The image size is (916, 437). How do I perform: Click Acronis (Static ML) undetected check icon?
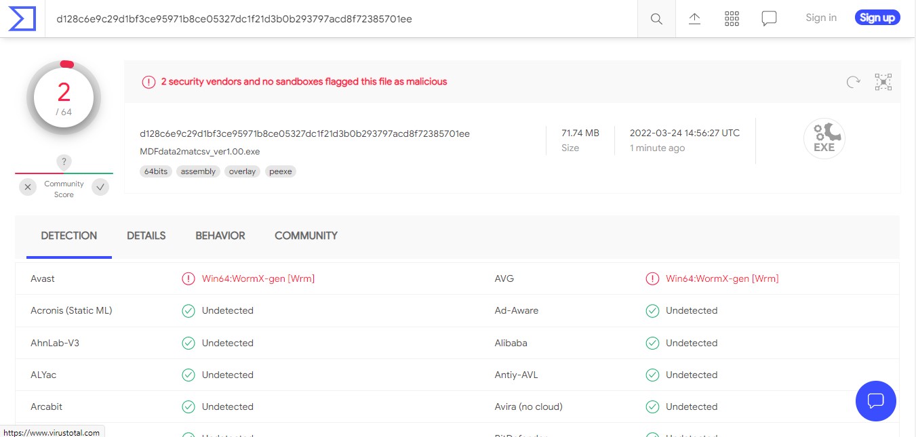click(x=188, y=311)
